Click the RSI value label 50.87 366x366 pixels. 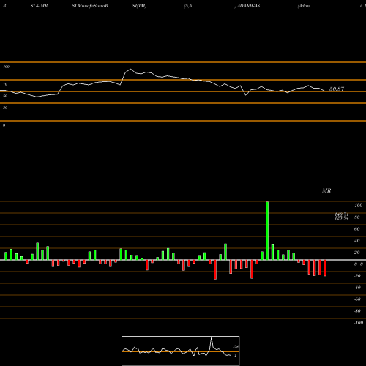point(337,89)
